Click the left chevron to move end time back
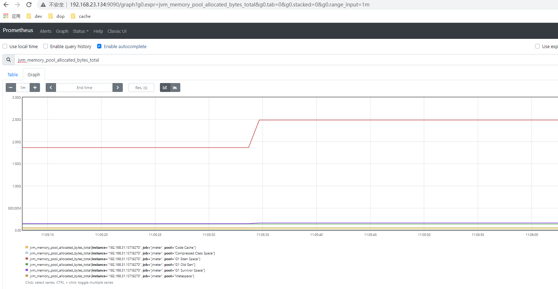Viewport: 558px width, 289px height. (x=51, y=87)
